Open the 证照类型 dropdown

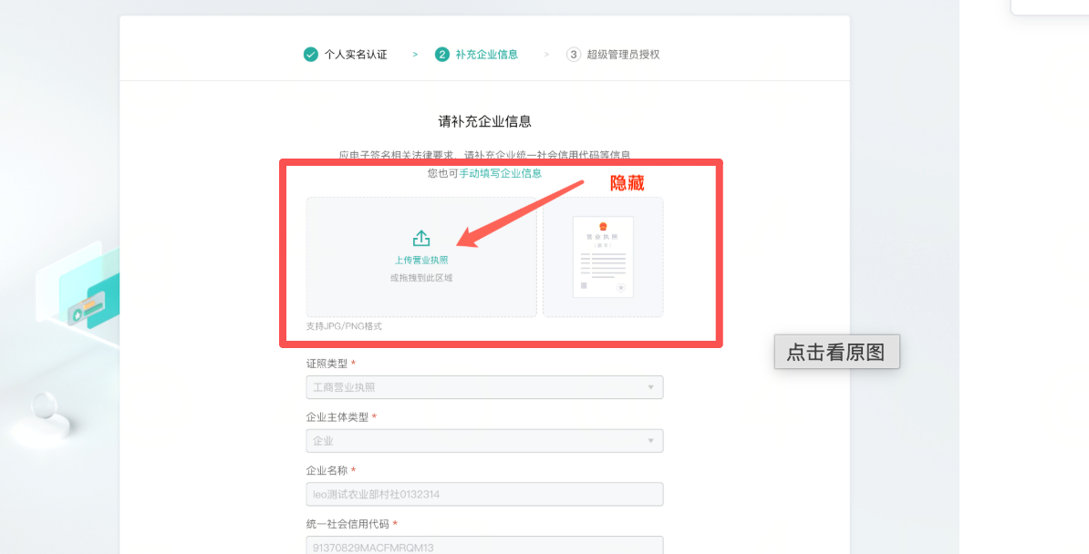click(485, 387)
